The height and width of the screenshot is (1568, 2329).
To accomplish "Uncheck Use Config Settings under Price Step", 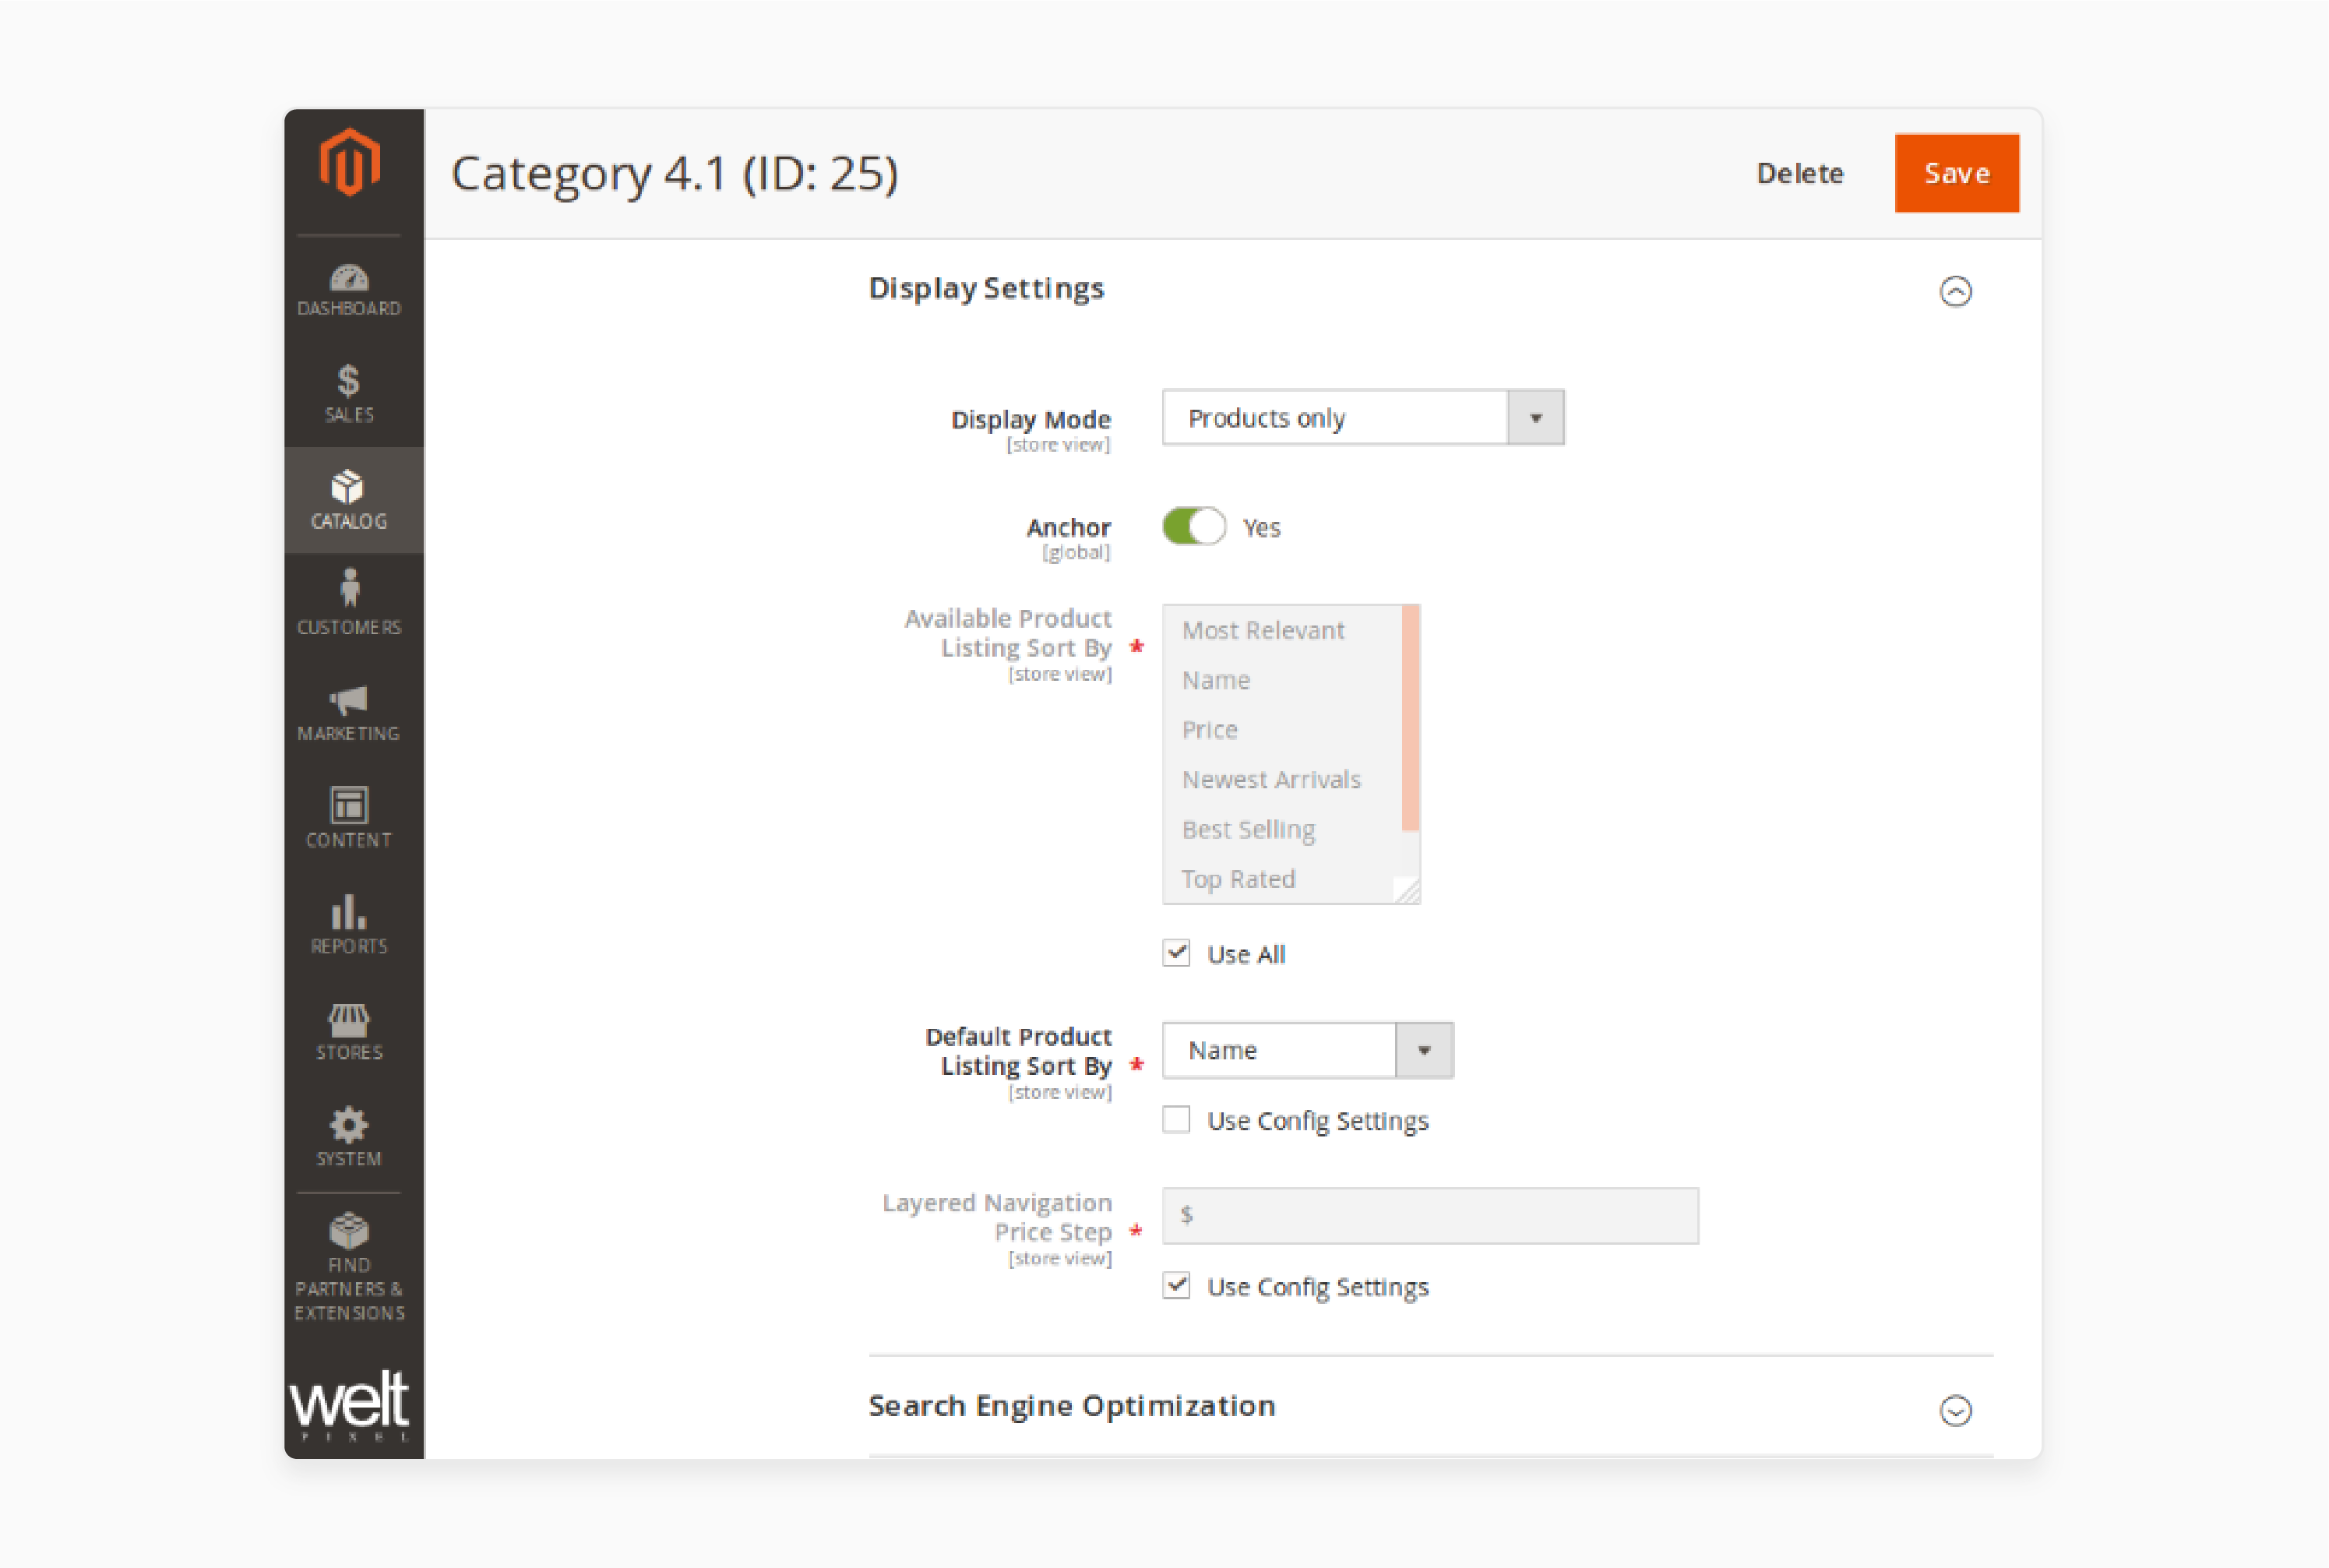I will click(x=1177, y=1285).
